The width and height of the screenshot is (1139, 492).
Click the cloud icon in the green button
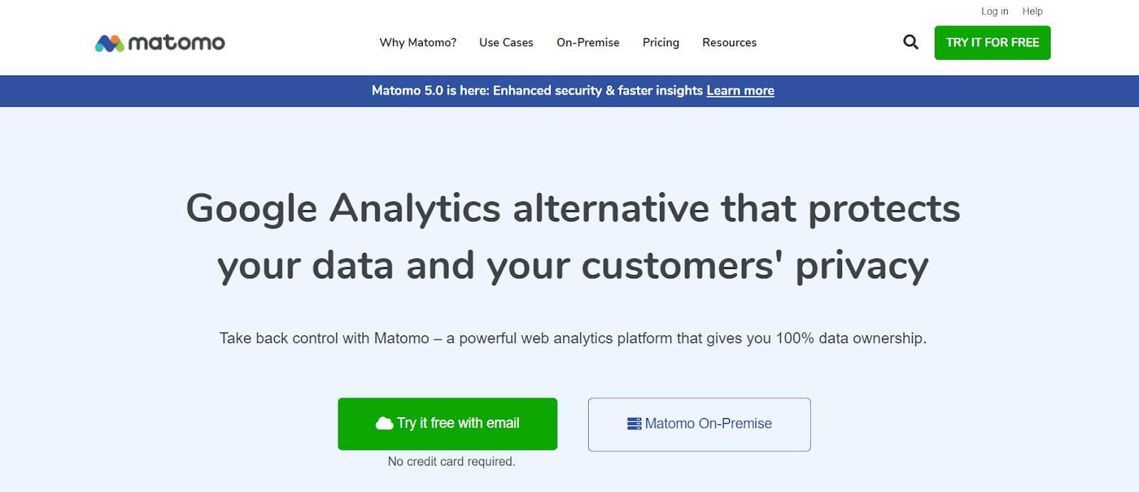click(x=384, y=424)
